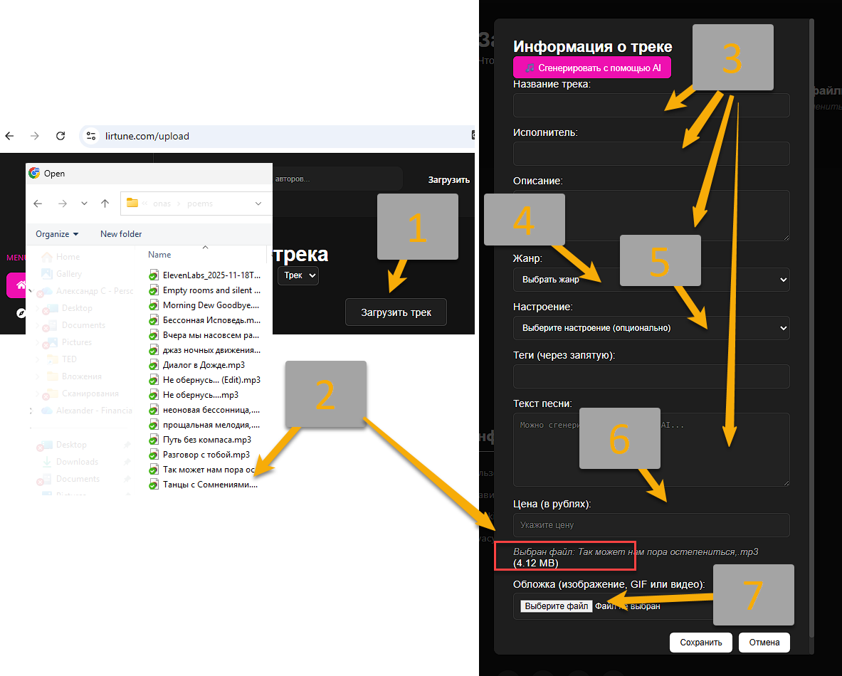Click Выберите файл for cover upload
842x676 pixels.
click(556, 606)
